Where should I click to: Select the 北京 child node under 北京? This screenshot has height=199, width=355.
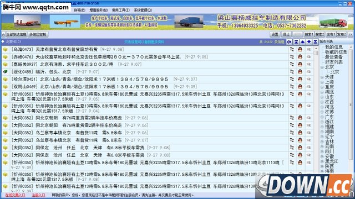tap(334, 72)
